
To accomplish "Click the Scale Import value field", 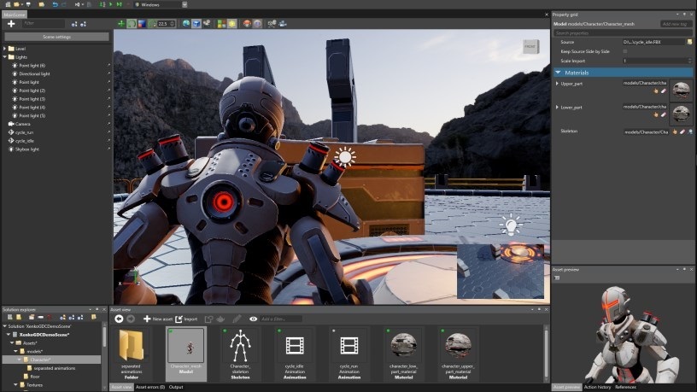I will tap(653, 61).
